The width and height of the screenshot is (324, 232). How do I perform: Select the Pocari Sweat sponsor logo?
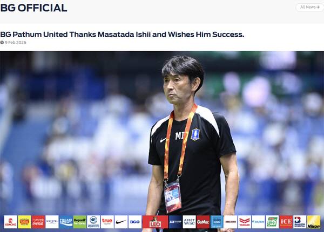click(66, 222)
